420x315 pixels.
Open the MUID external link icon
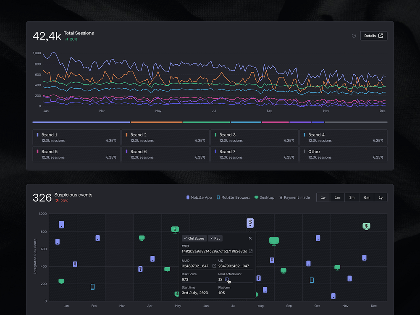(x=214, y=266)
